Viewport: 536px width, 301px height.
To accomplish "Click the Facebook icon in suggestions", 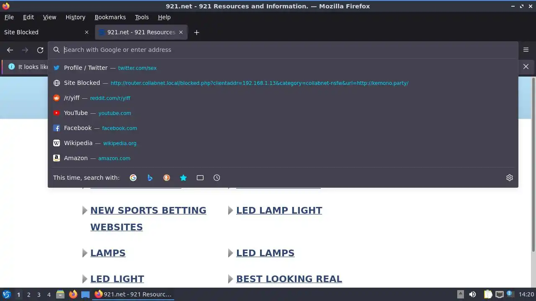I will click(57, 128).
